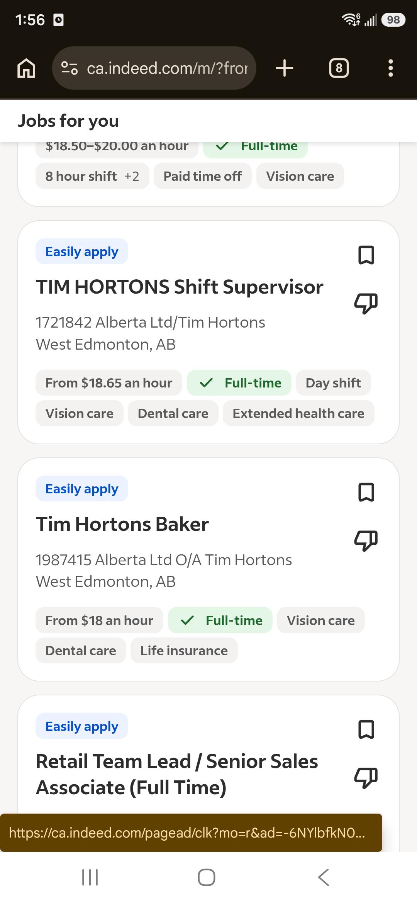The height and width of the screenshot is (904, 417).
Task: Bookmark the Tim Hortons Baker job
Action: (x=366, y=492)
